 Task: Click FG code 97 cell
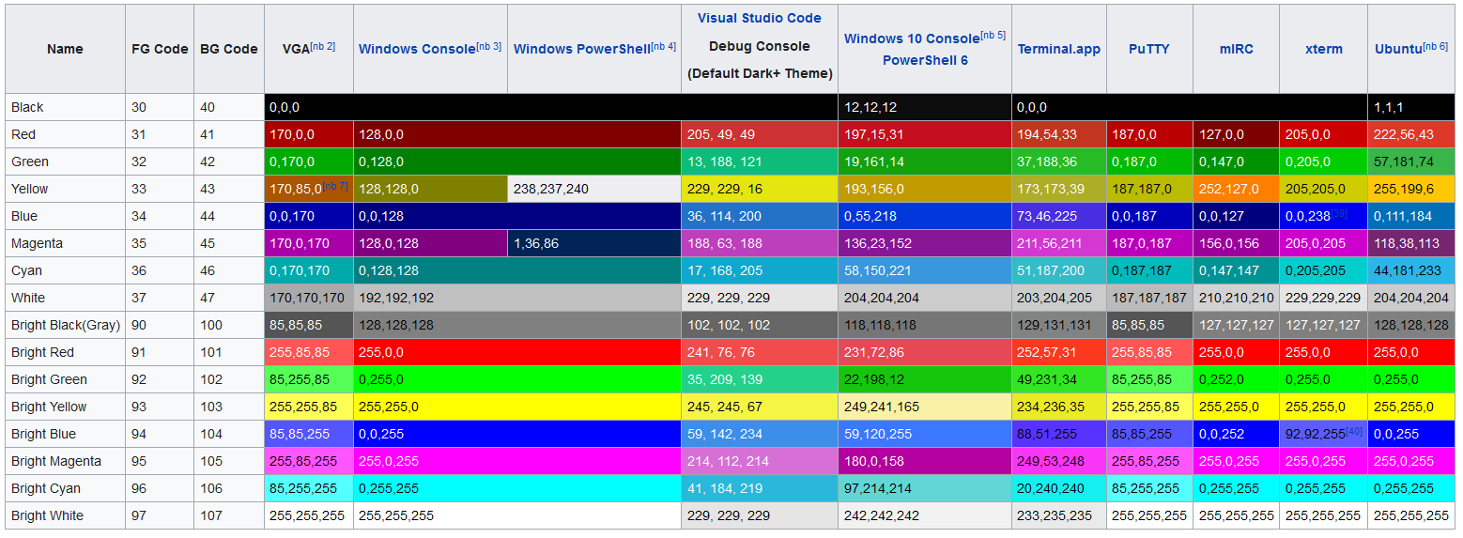(x=160, y=515)
